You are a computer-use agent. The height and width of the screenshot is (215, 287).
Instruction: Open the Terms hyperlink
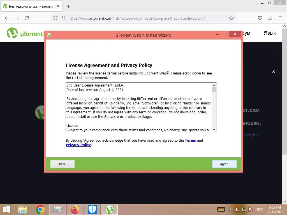(190, 141)
